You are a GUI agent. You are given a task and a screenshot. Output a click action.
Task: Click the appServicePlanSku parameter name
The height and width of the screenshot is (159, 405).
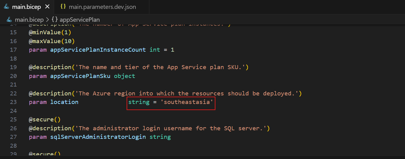pos(81,76)
